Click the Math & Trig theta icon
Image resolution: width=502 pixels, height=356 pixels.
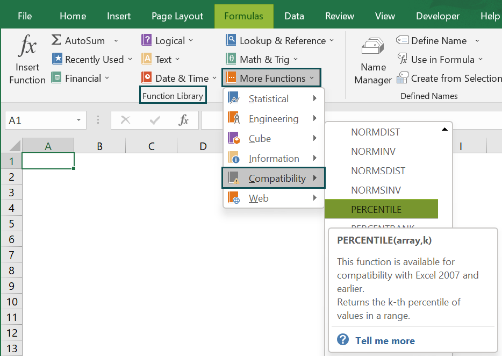click(231, 59)
